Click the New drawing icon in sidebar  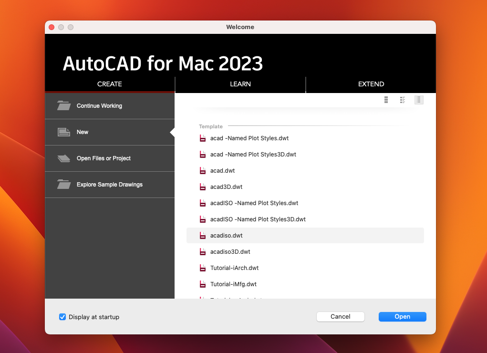click(63, 132)
